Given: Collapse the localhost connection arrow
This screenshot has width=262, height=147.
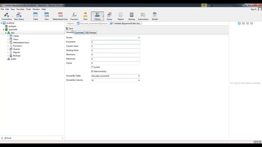Looking at the screenshot, I should click(1, 23).
